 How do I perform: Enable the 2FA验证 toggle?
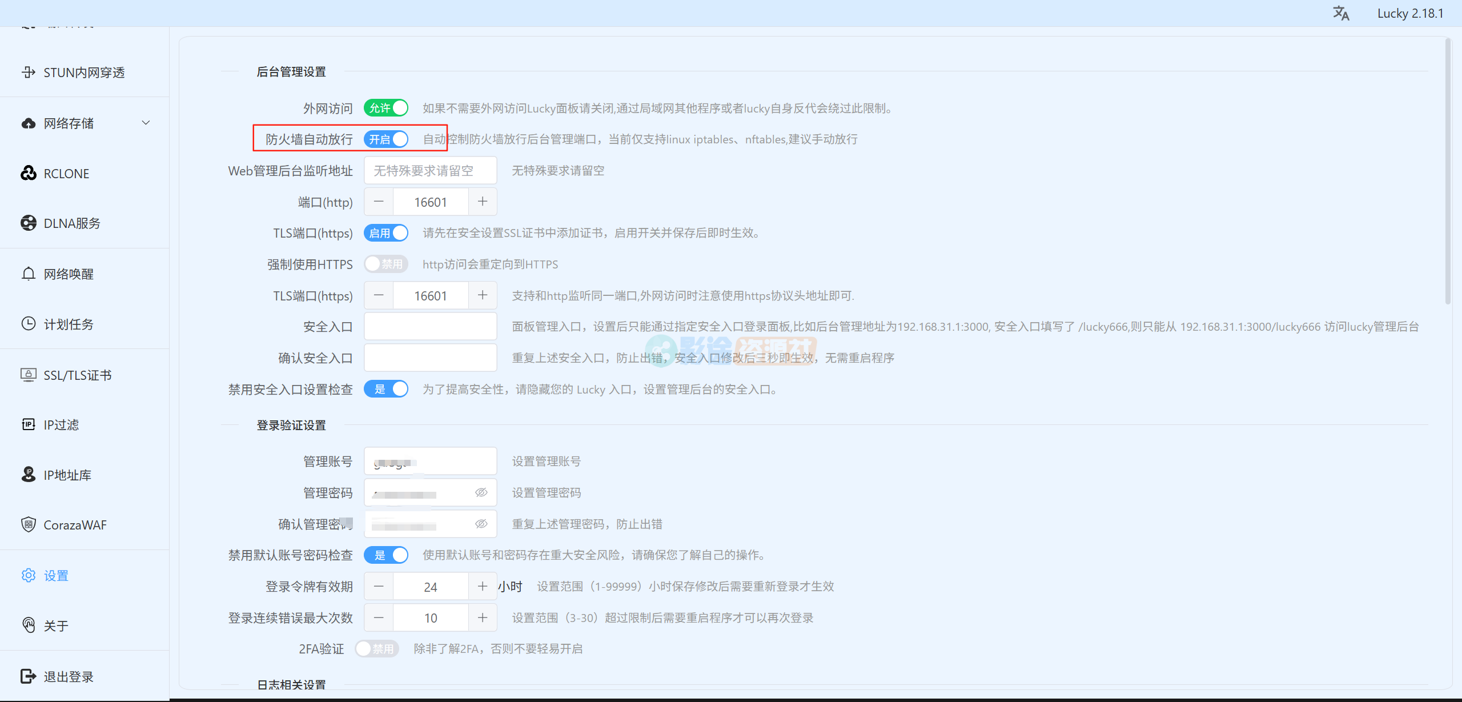[377, 648]
